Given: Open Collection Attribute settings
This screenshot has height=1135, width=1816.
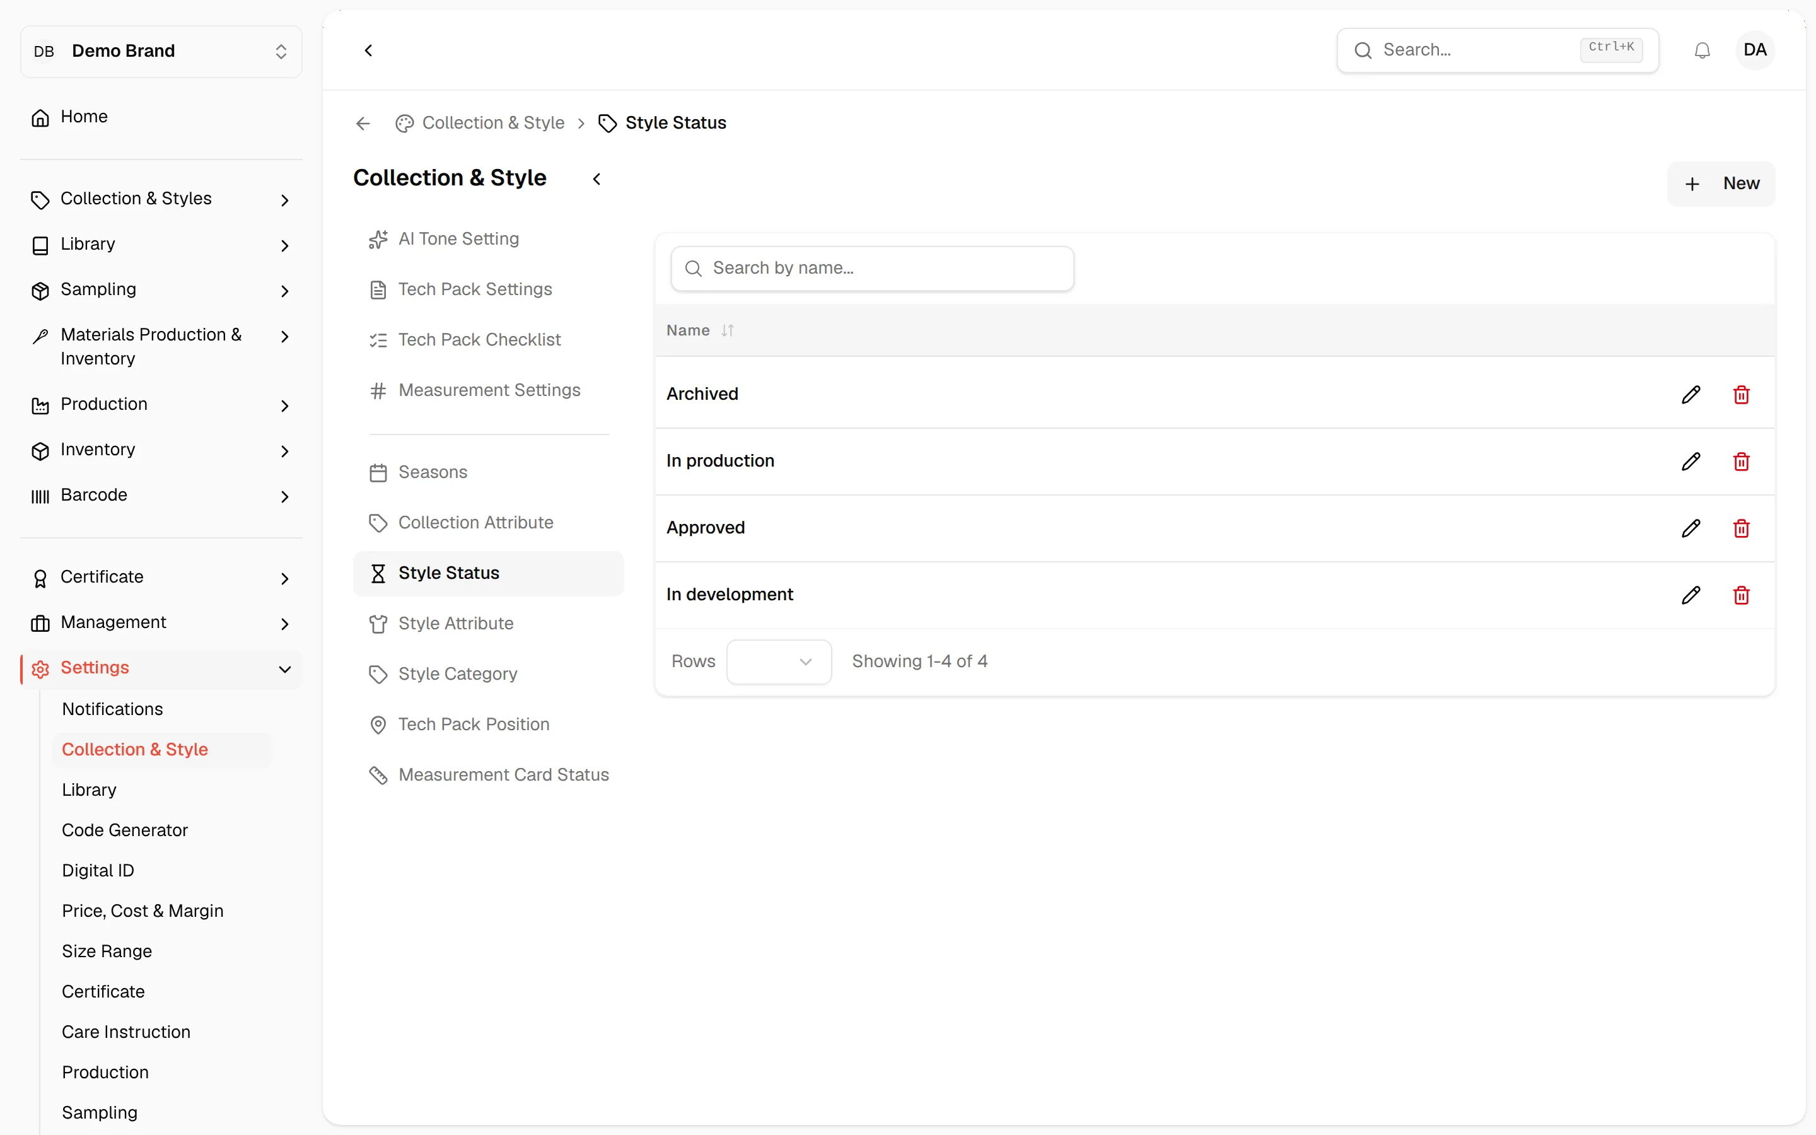Looking at the screenshot, I should click(488, 523).
